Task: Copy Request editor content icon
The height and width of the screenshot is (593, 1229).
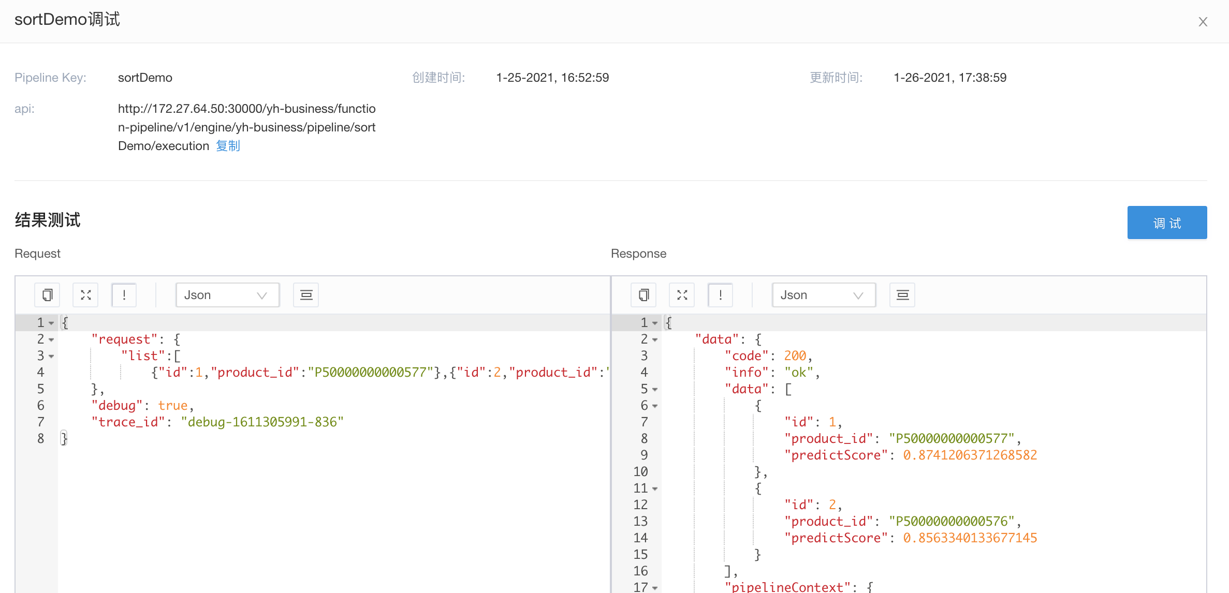Action: click(47, 295)
